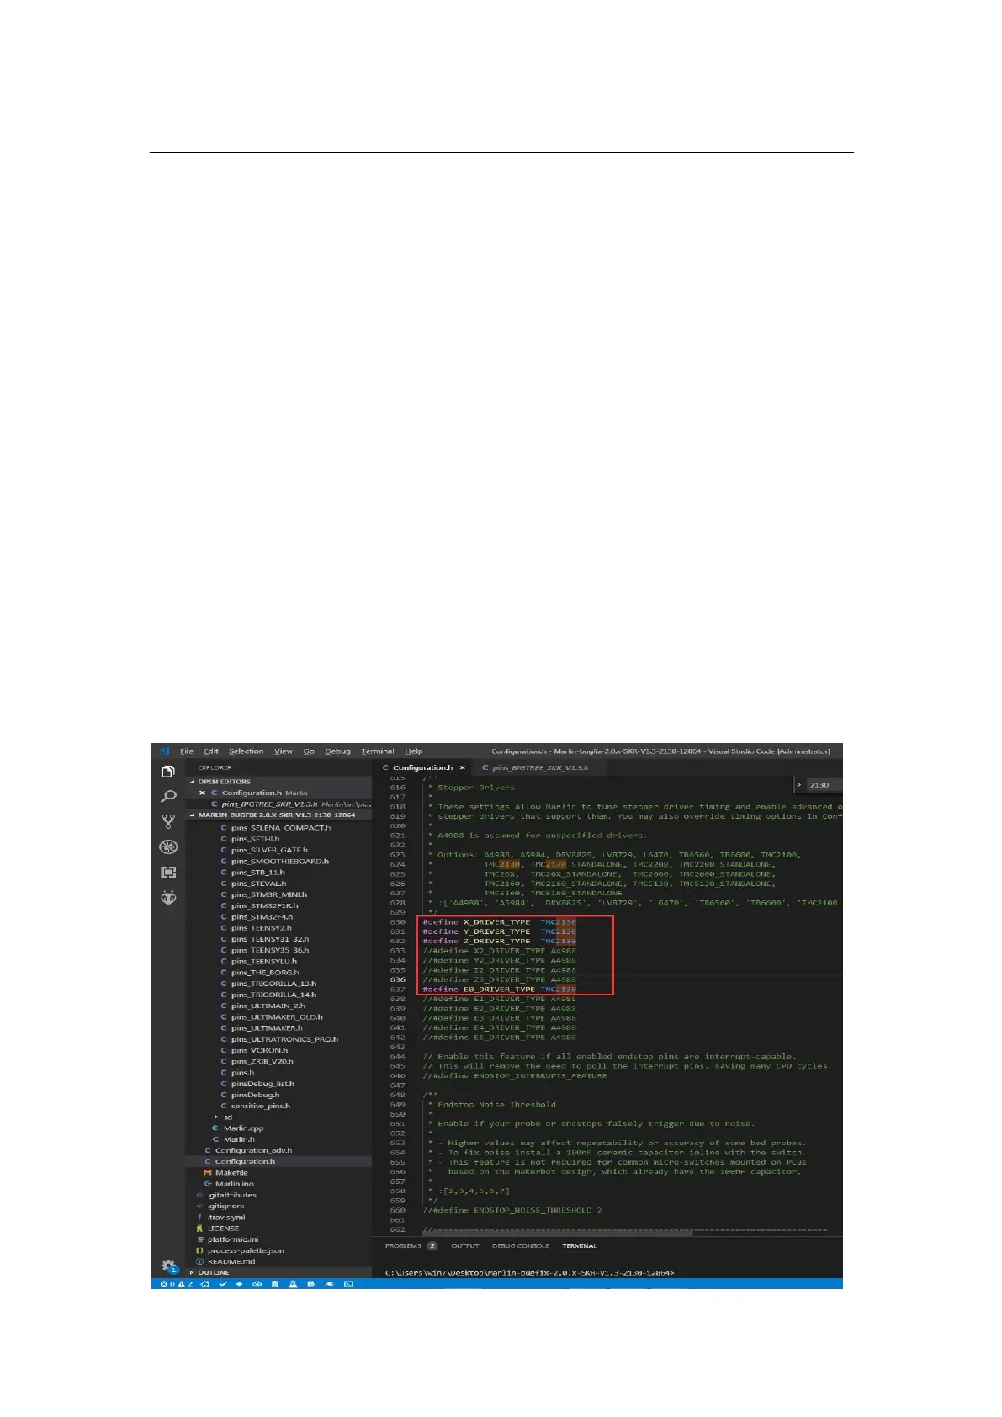Close the Configuration.h editor tab
Viewport: 1002px width, 1417px height.
point(462,767)
